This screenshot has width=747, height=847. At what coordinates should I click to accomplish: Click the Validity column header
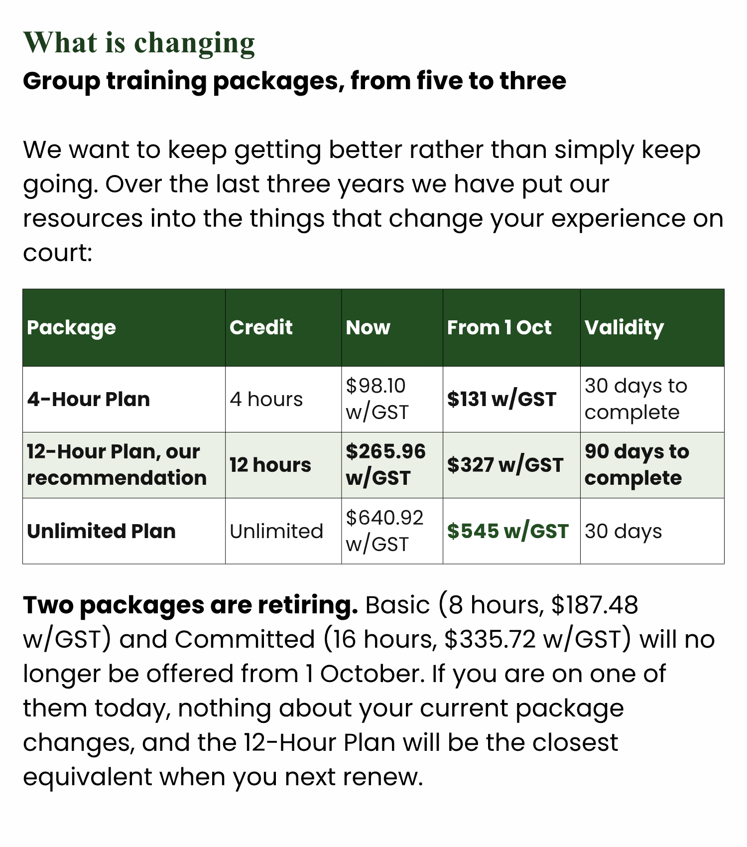(624, 327)
